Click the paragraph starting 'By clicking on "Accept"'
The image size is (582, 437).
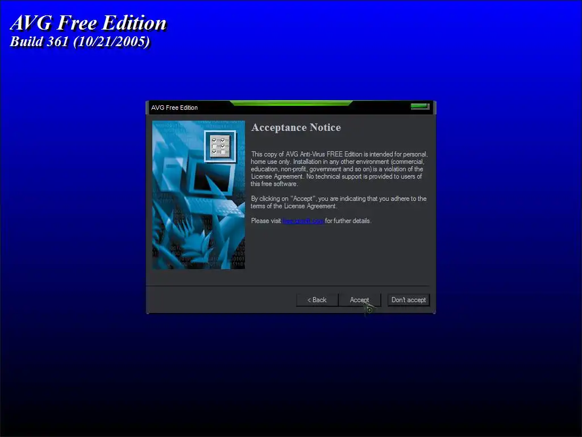[339, 202]
